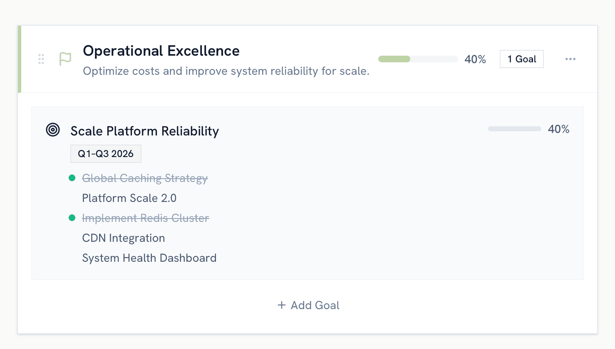Open the Global Caching Strategy item
The width and height of the screenshot is (615, 349).
pyautogui.click(x=145, y=178)
